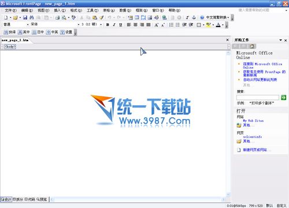Image resolution: width=289 pixels, height=208 pixels.
Task: Click the green search Go arrow button
Action: (x=283, y=98)
